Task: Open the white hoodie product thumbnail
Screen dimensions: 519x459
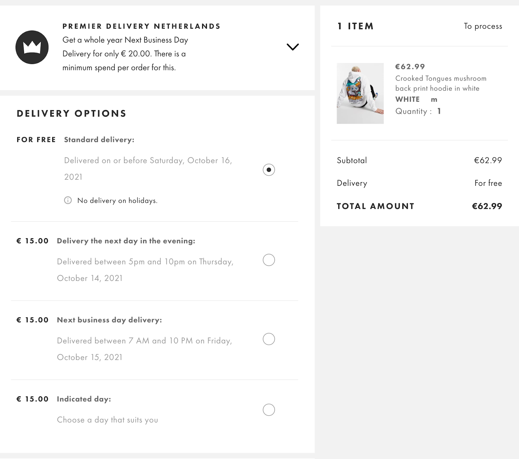Action: (x=360, y=93)
